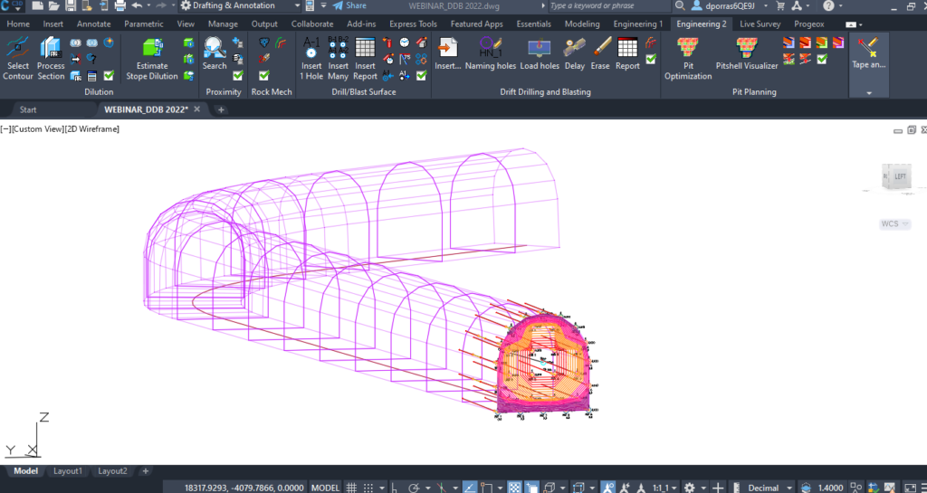Viewport: 927px width, 493px height.
Task: Click the New drawing icon
Action: pos(37,6)
